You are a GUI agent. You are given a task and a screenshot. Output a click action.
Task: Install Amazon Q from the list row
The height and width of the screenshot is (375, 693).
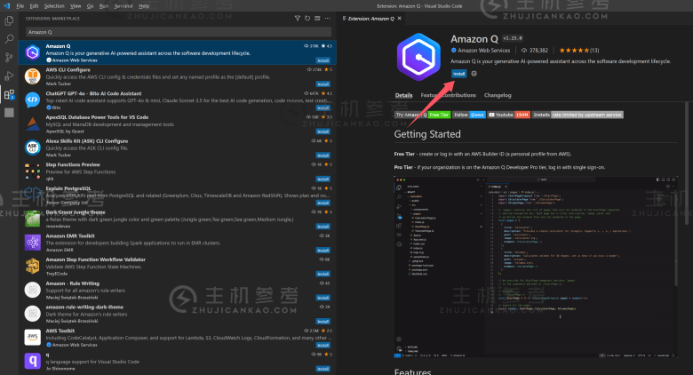point(323,60)
